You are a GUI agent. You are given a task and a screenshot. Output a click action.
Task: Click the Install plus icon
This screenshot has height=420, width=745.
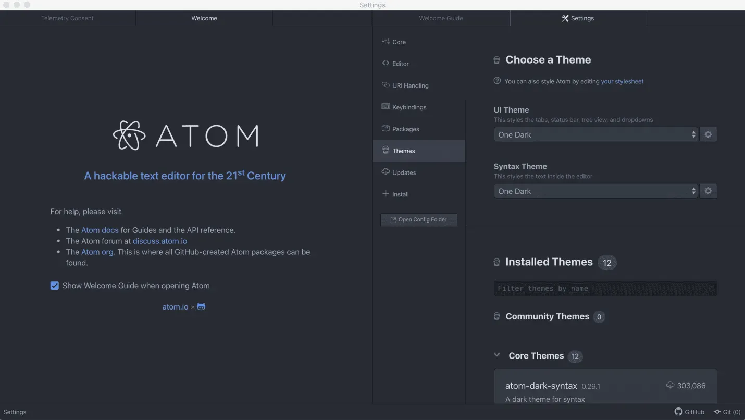point(386,193)
